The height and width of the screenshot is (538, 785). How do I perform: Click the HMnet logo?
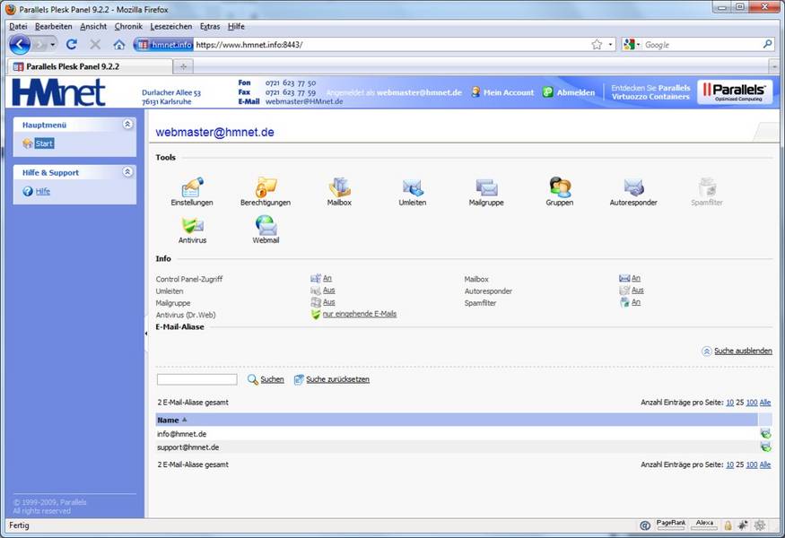[x=58, y=92]
